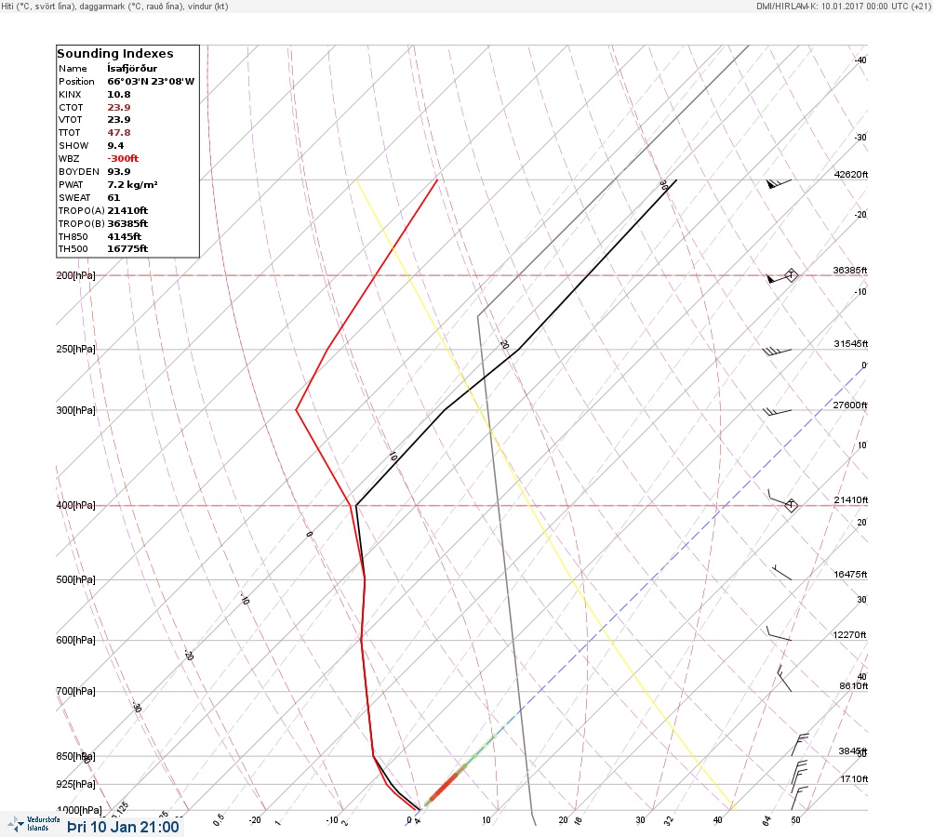
Task: Click the 'Sounding Indexes' heading
Action: pos(114,54)
